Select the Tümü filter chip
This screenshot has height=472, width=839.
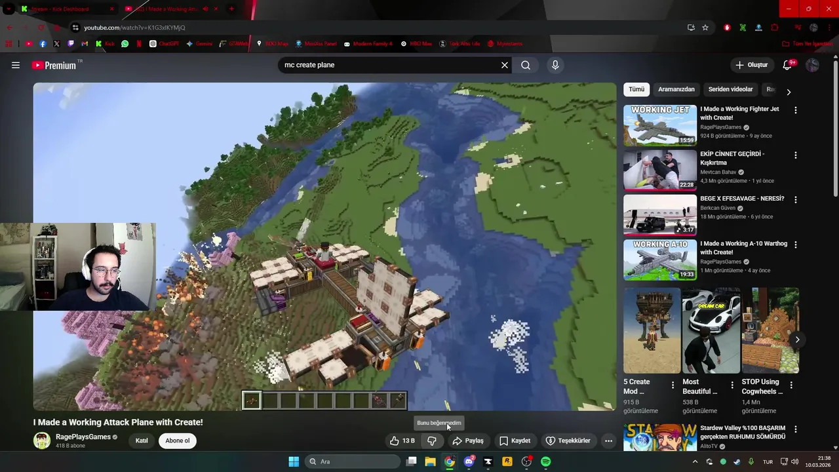click(636, 89)
